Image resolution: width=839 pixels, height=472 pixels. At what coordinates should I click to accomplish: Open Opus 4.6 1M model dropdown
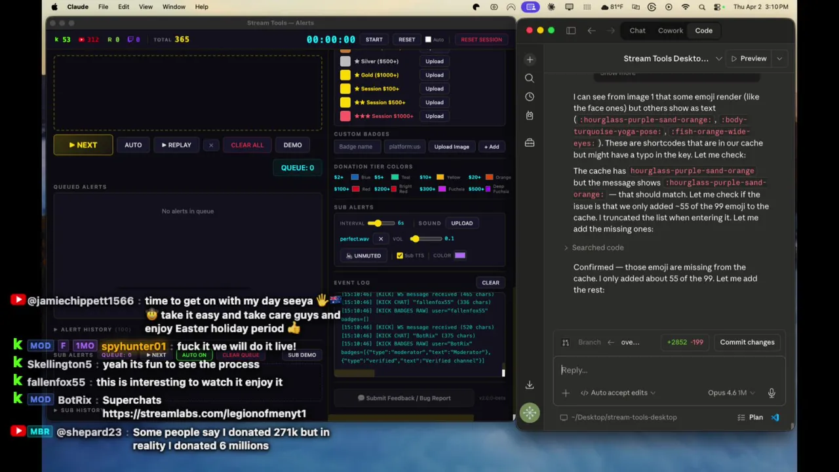click(732, 393)
